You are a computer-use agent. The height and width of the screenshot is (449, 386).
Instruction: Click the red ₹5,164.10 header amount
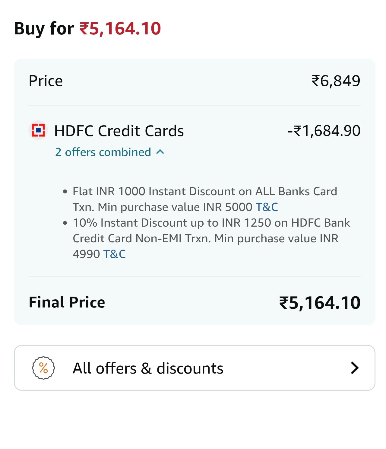tap(120, 29)
